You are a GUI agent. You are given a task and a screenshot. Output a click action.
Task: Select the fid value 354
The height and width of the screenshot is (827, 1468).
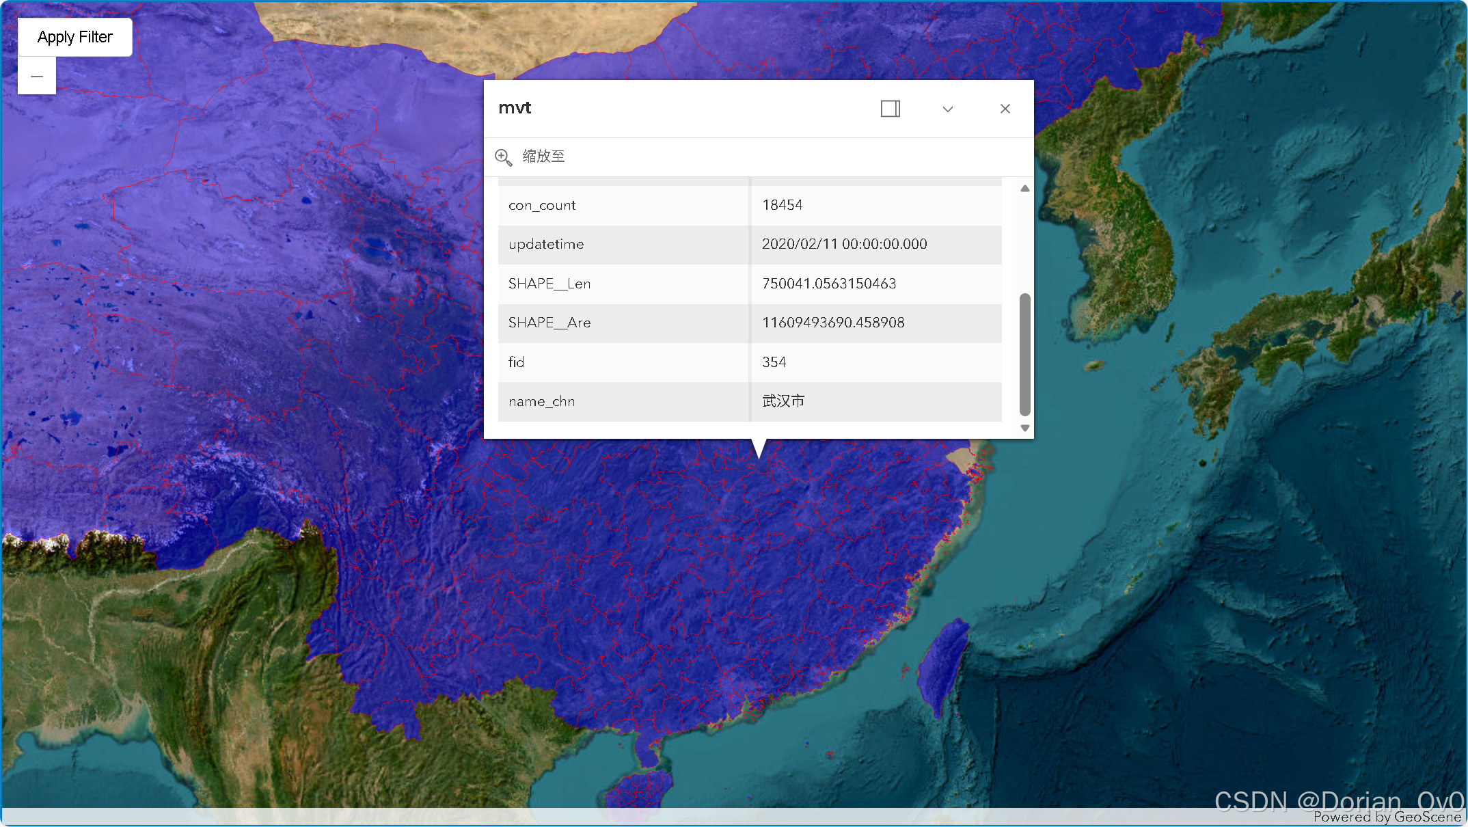click(x=774, y=362)
